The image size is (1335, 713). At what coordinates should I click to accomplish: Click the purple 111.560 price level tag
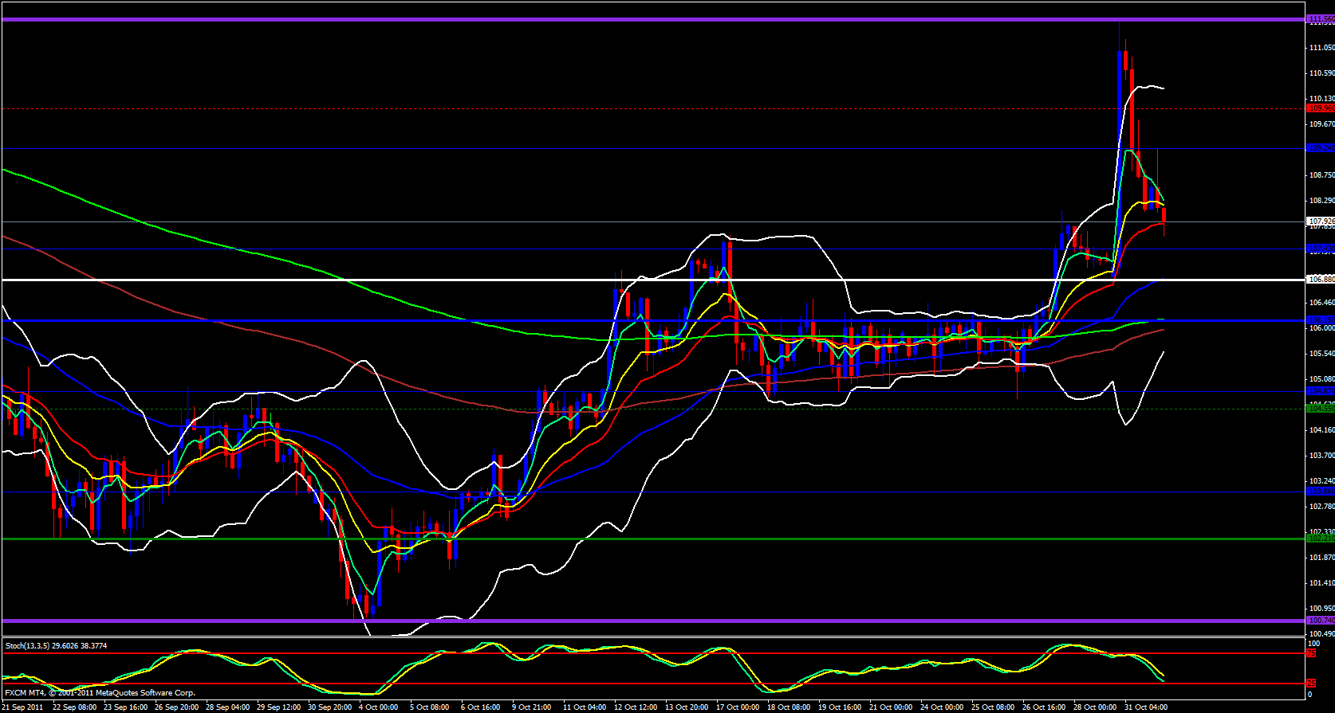click(x=1320, y=19)
